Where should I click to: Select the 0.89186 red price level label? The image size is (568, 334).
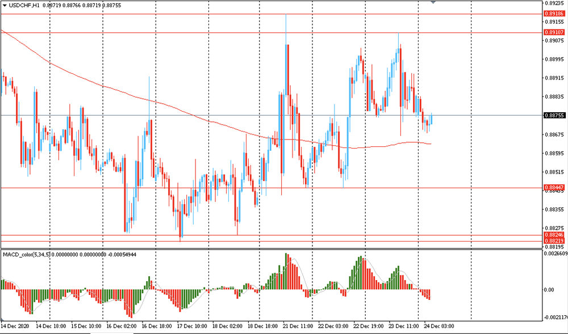pyautogui.click(x=553, y=13)
